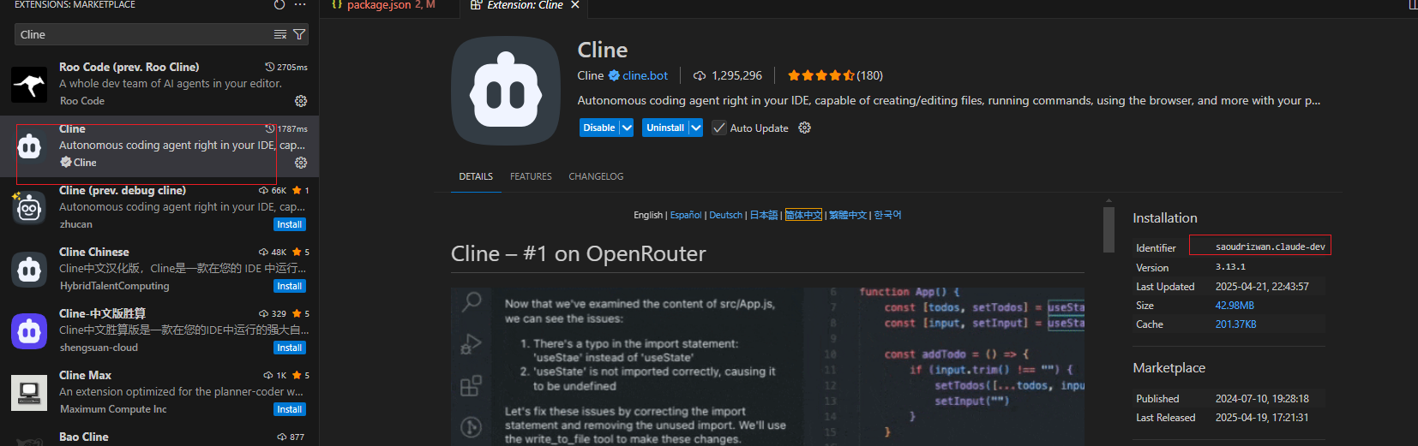Click the Cline – #1 on OpenRouter heading
Image resolution: width=1418 pixels, height=446 pixels.
[579, 253]
